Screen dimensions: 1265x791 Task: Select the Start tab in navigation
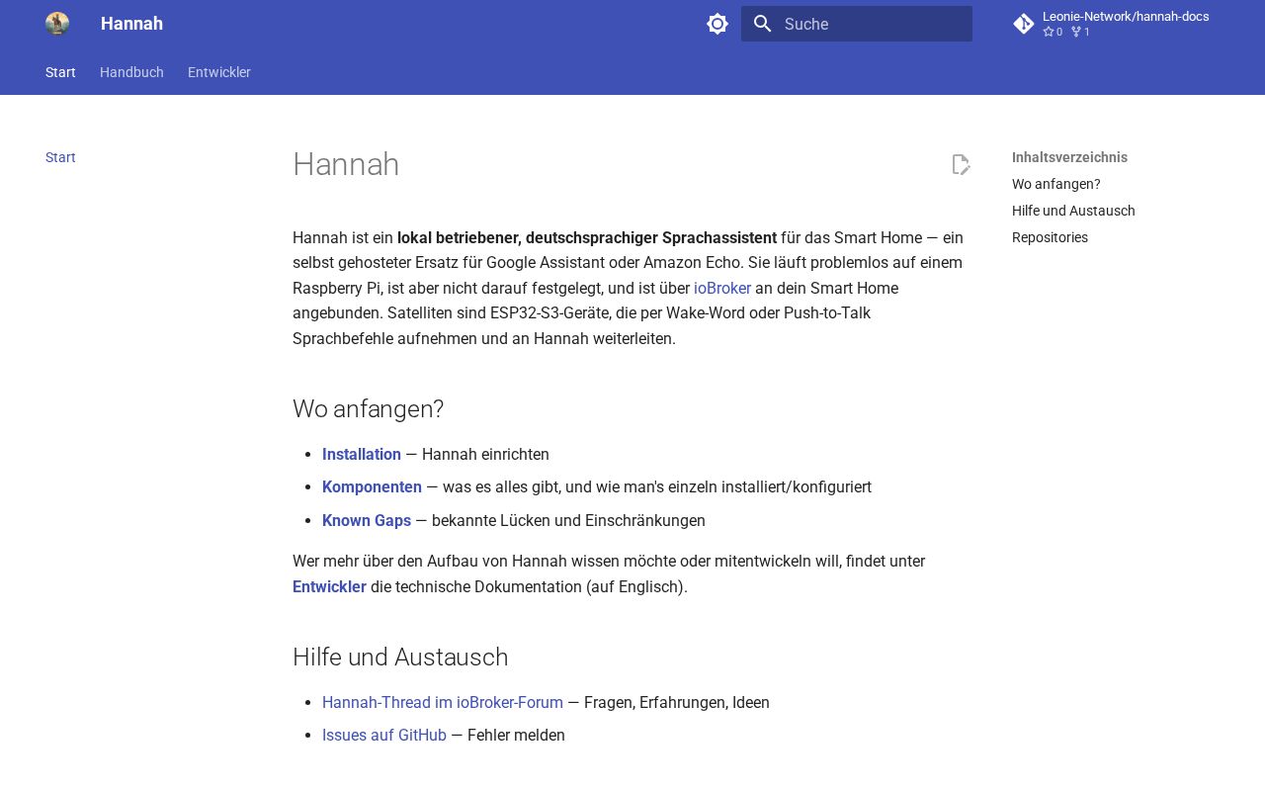[60, 72]
